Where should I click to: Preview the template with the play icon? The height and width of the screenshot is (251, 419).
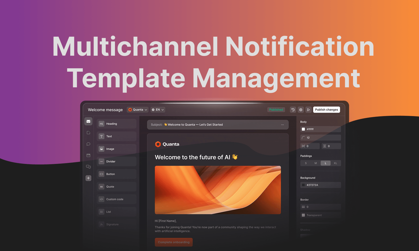[308, 110]
